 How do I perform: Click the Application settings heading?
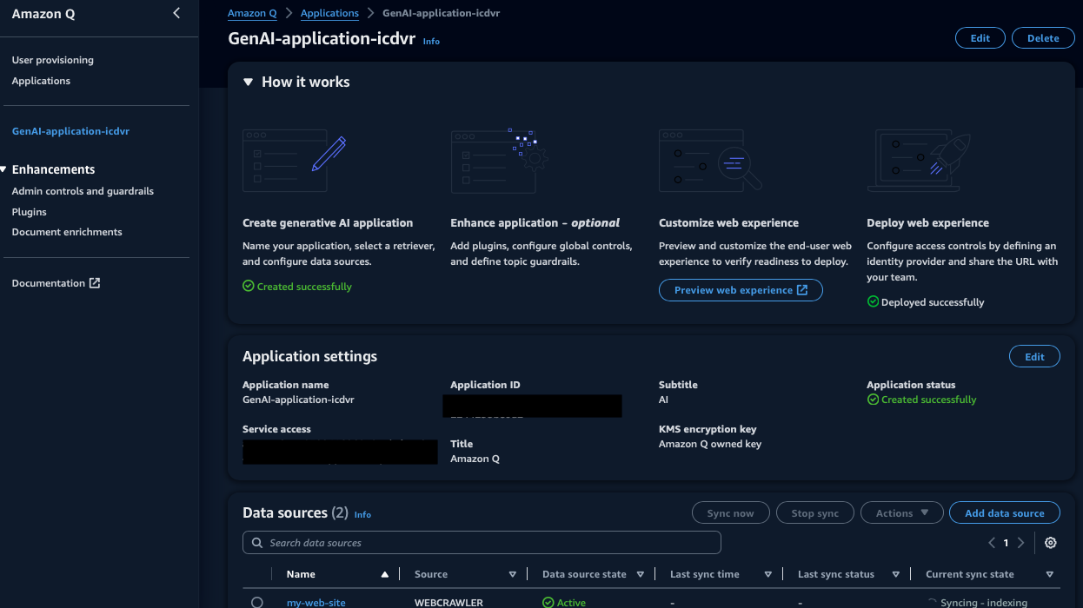click(x=309, y=356)
